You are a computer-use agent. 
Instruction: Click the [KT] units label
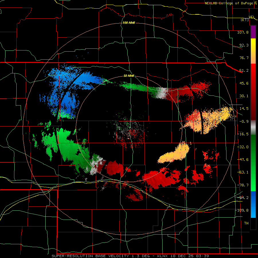point(245,20)
